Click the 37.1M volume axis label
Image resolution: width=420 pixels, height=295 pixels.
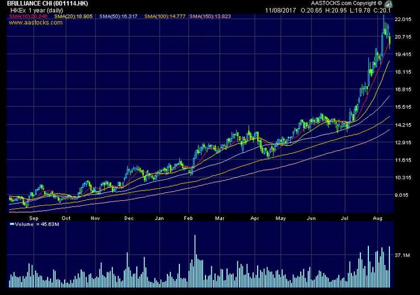402,255
